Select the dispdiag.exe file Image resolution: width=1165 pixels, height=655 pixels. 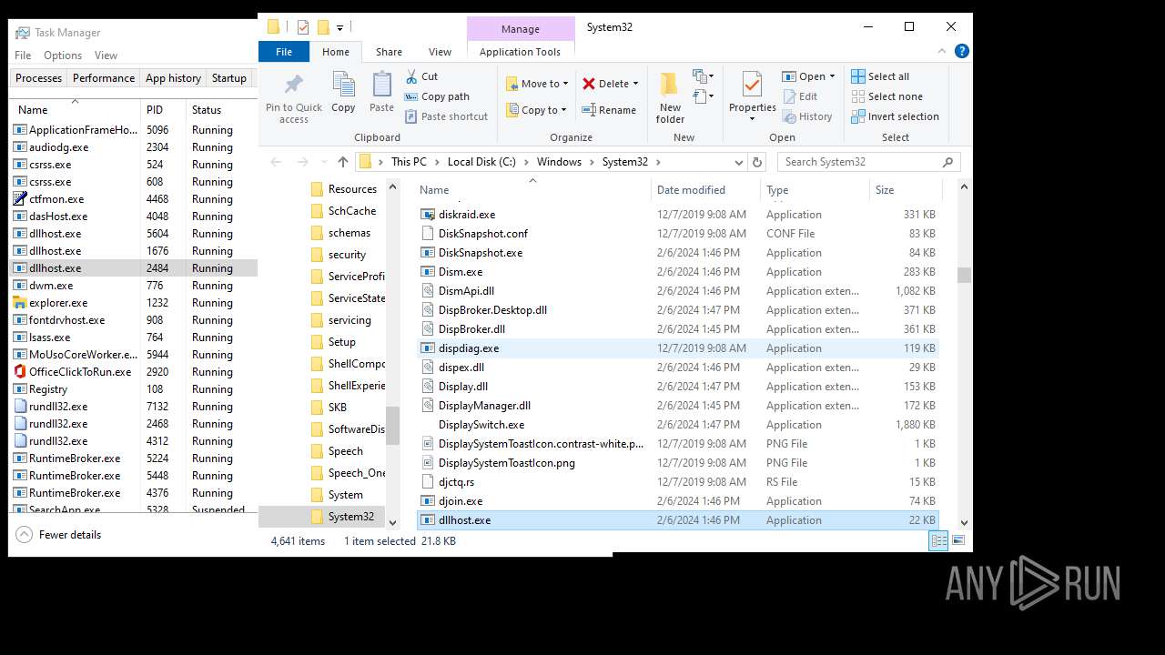point(678,348)
